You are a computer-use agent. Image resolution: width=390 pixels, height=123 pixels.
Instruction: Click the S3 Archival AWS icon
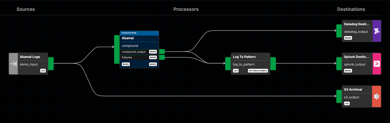376,97
